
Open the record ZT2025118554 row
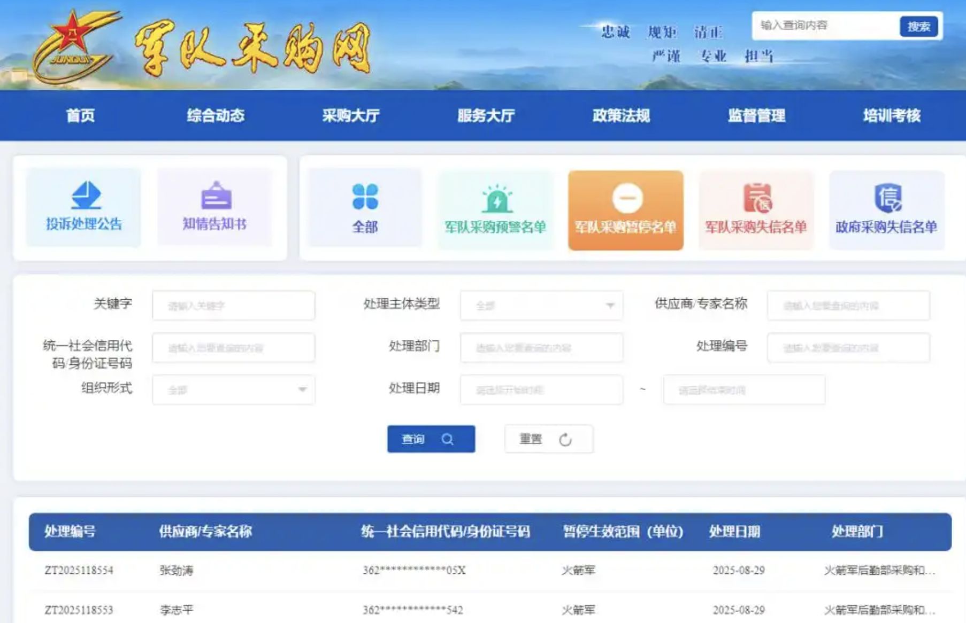pyautogui.click(x=79, y=570)
